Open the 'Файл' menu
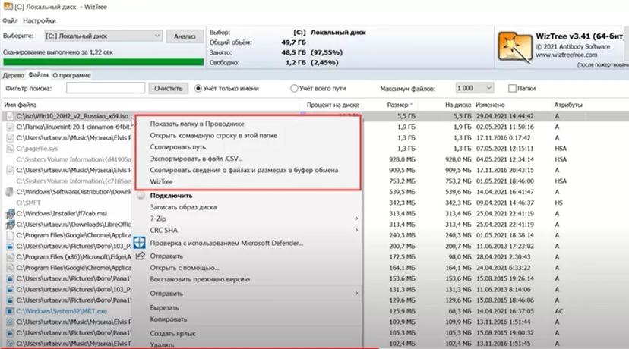 [10, 20]
